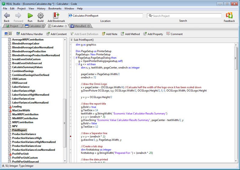The height and width of the screenshot is (170, 240).
Task: Go Back with the arrow icon
Action: tap(7, 15)
